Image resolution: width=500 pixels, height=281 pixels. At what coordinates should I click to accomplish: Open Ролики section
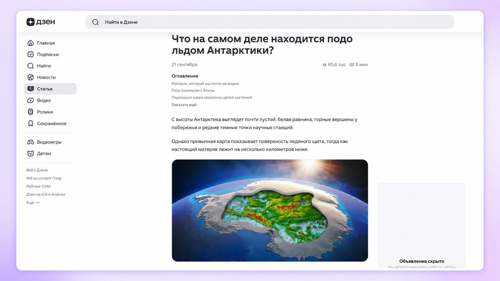point(50,112)
